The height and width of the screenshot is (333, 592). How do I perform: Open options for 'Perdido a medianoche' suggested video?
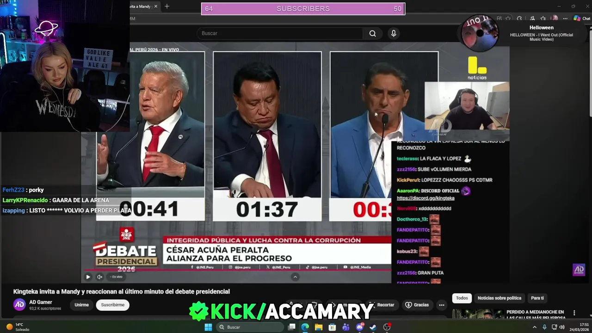[x=574, y=313]
